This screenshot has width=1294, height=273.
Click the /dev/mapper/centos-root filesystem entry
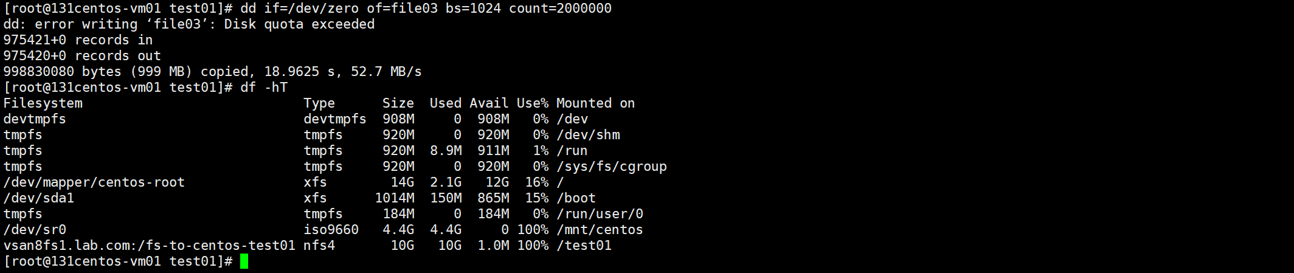pyautogui.click(x=94, y=182)
